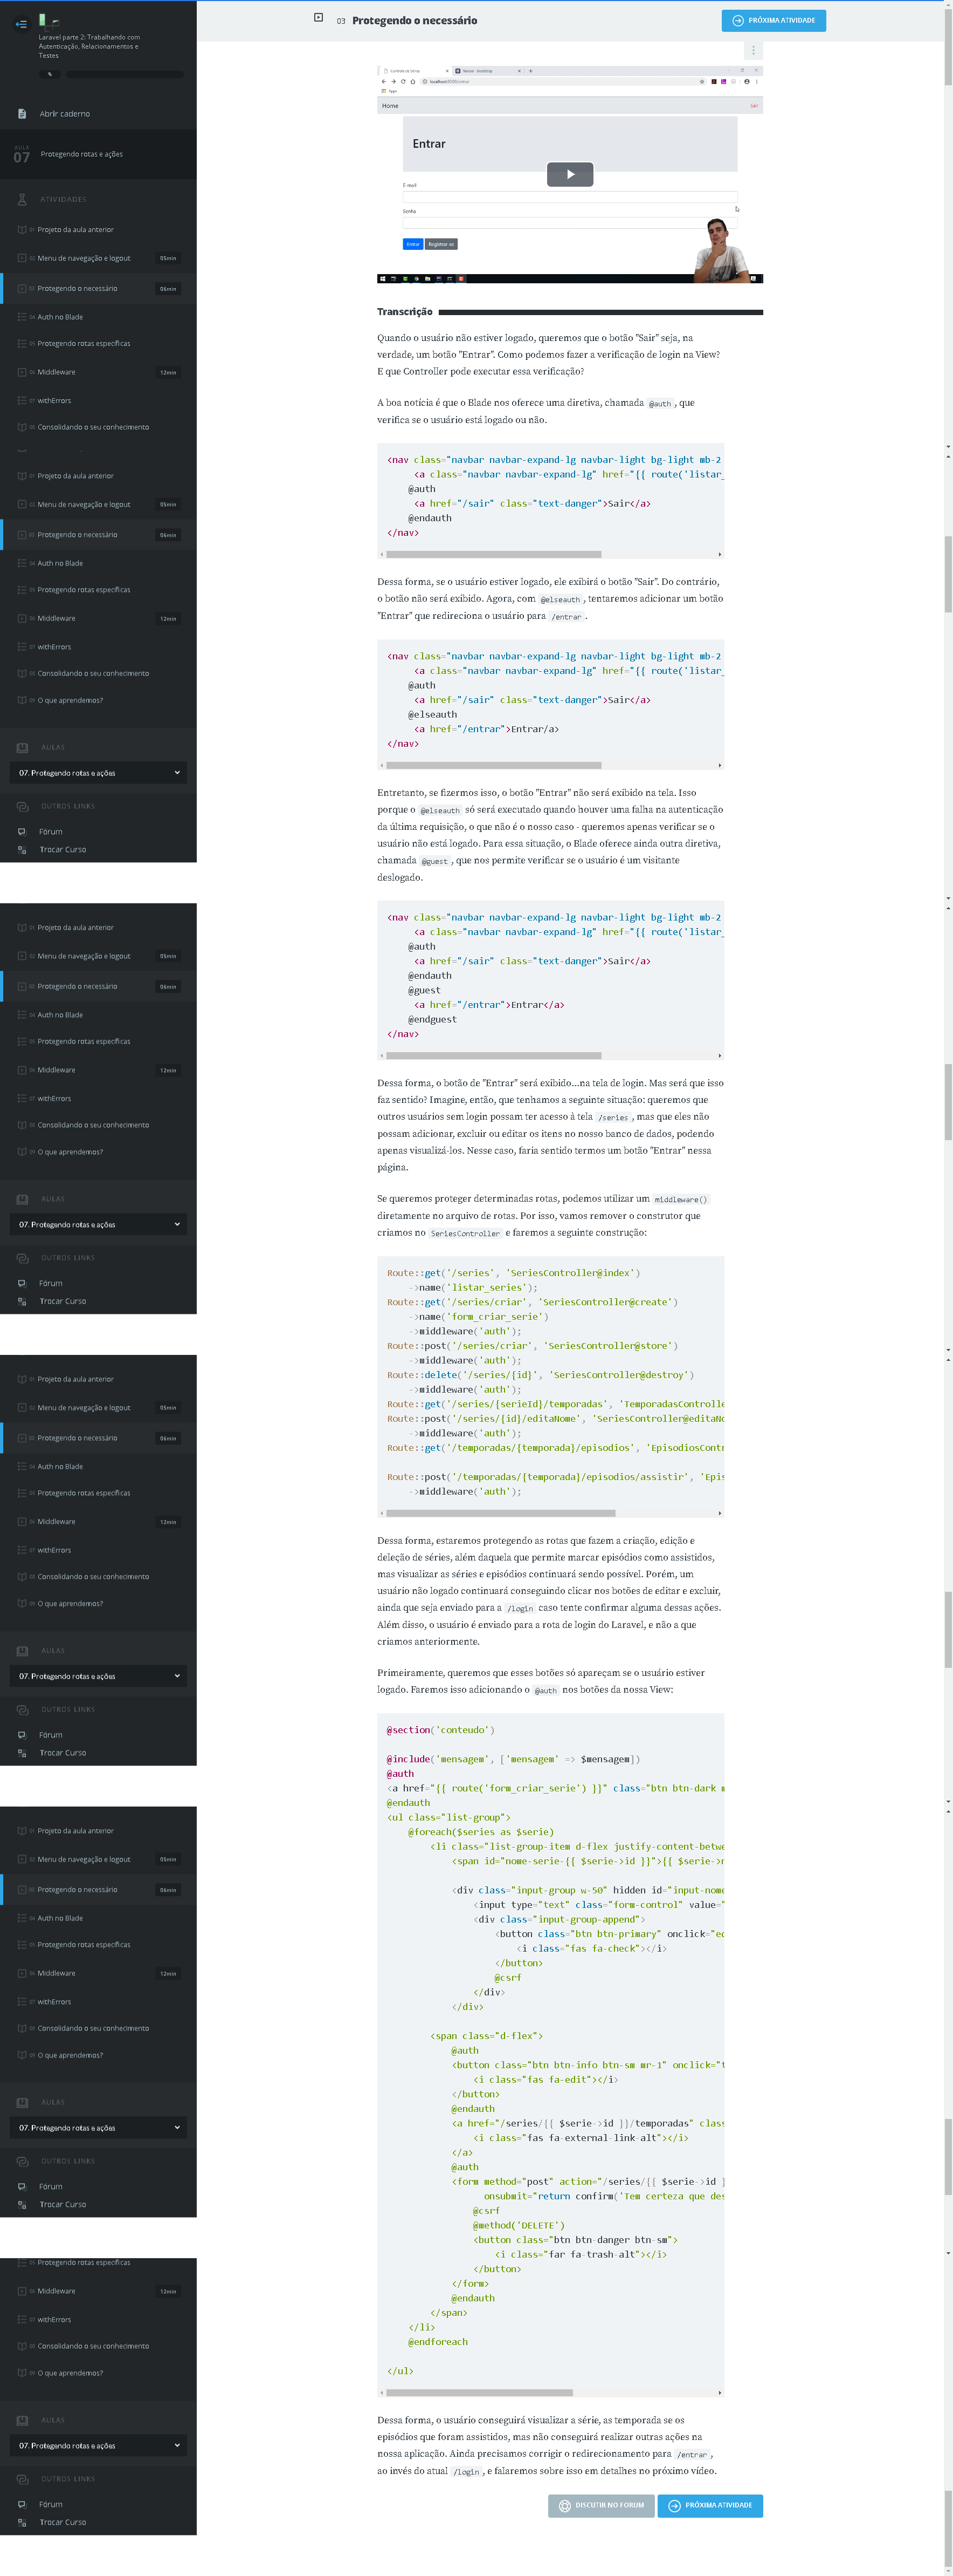The height and width of the screenshot is (2576, 953).
Task: Click the small progress icon left of the course progress bar
Action: [x=50, y=74]
